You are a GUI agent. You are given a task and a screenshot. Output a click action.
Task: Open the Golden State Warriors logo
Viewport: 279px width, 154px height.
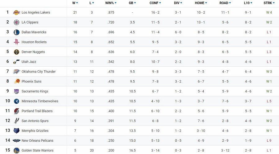pyautogui.click(x=16, y=151)
